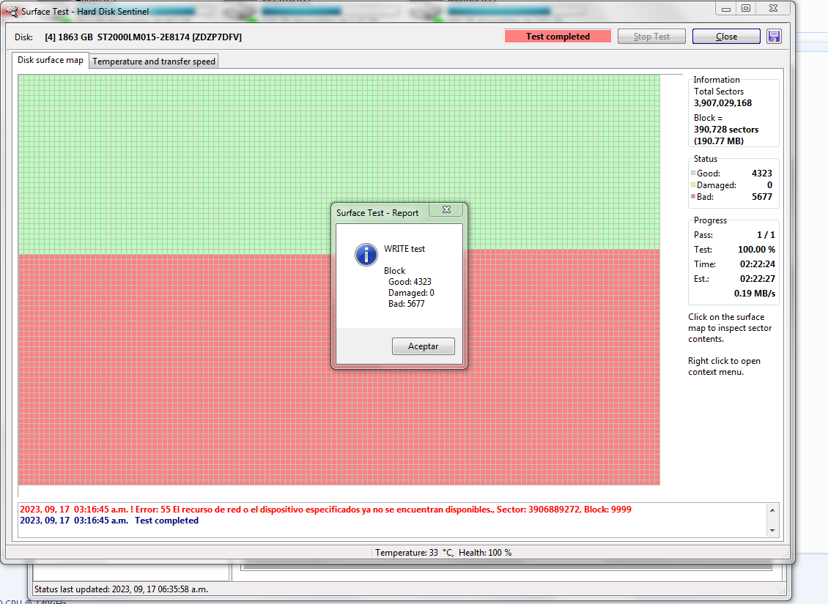Click the Temperature and Health status bar

point(443,553)
